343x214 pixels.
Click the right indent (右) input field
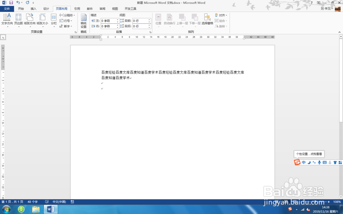(x=110, y=26)
